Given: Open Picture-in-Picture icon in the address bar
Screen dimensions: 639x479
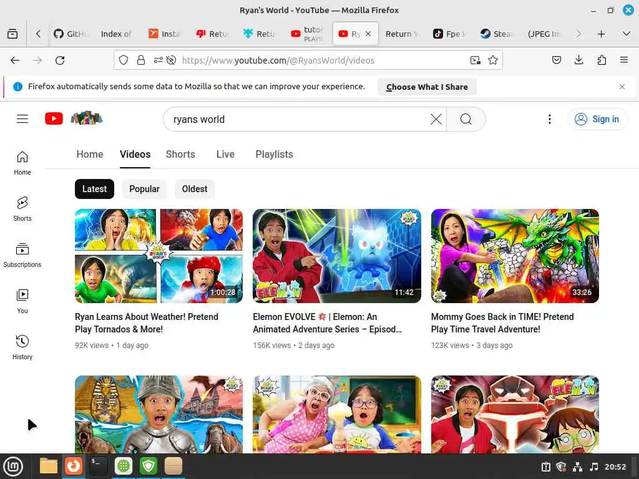Looking at the screenshot, I should click(475, 60).
